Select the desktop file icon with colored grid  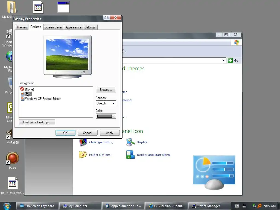point(38,7)
